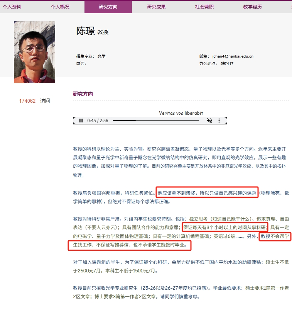This screenshot has height=311, width=292.
Task: Click the 教授 title beside the name
Action: point(103,32)
